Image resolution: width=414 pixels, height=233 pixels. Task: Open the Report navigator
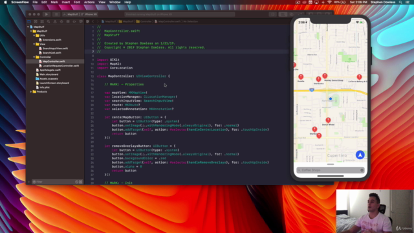pos(81,21)
